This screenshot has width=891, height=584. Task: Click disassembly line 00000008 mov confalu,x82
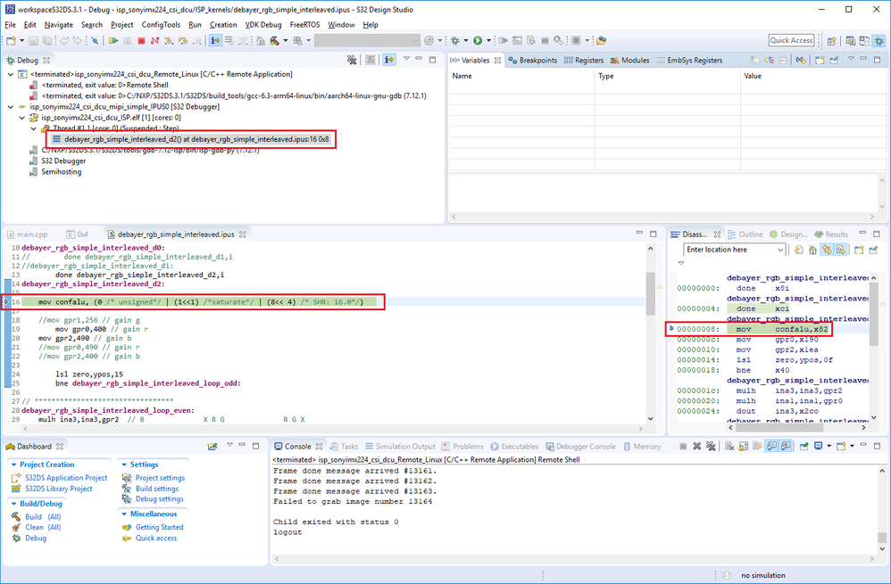753,329
